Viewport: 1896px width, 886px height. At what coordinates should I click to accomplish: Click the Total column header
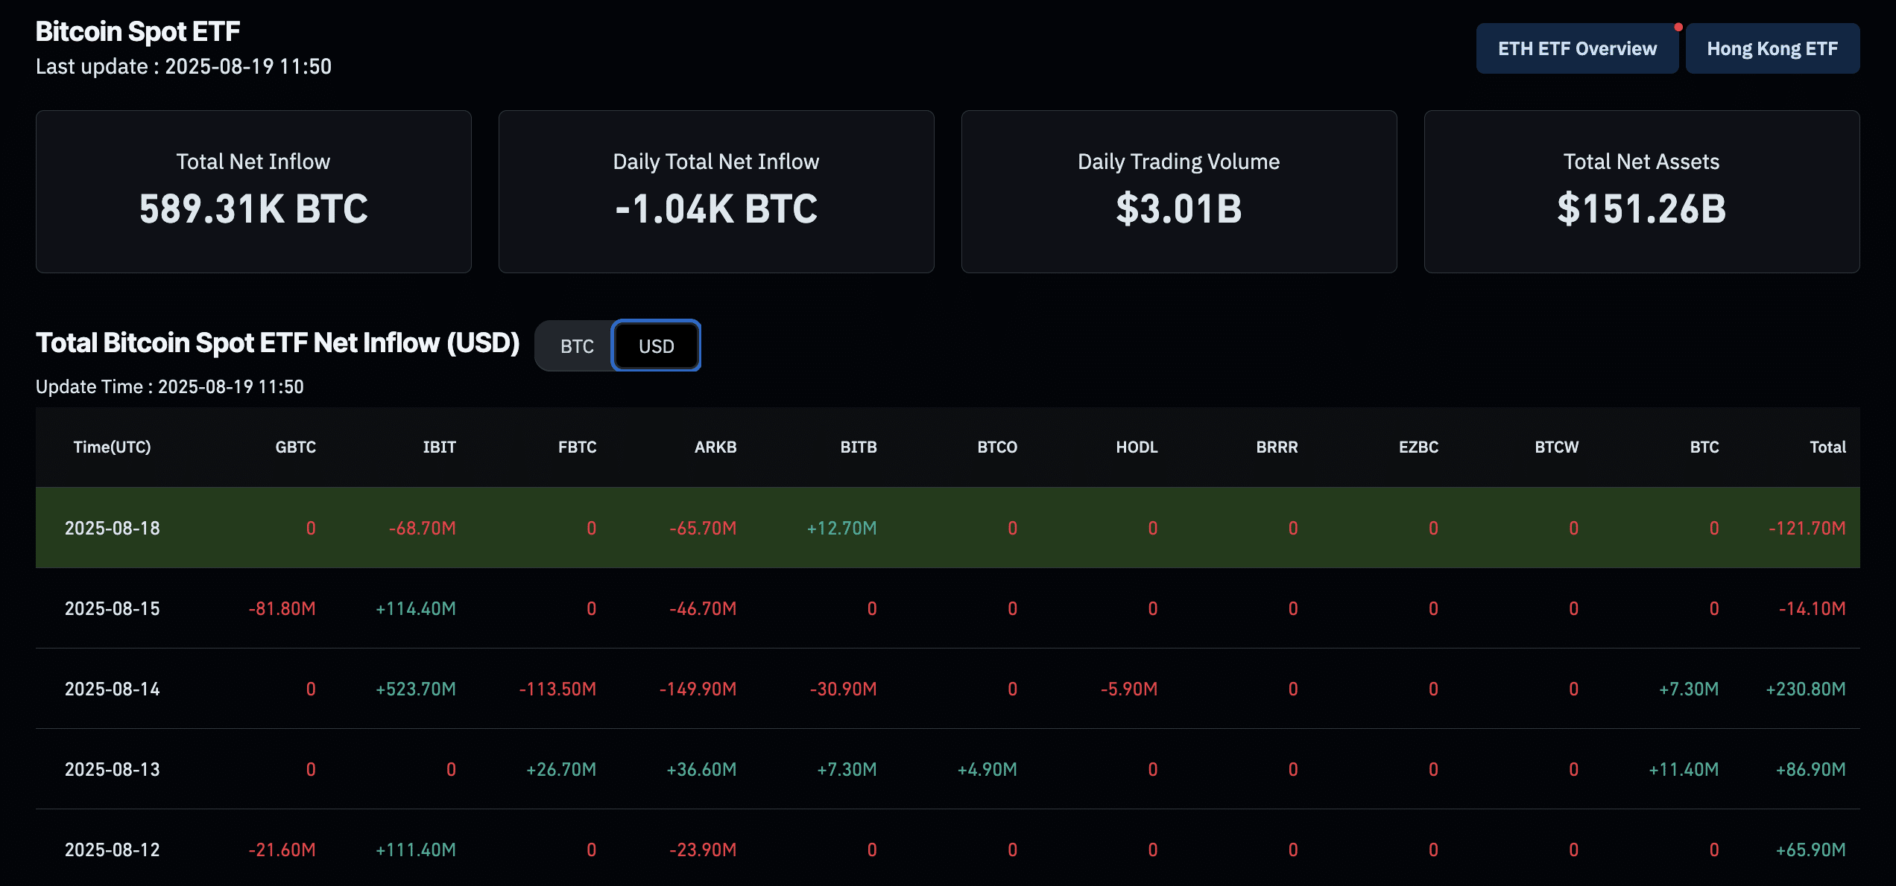coord(1827,447)
